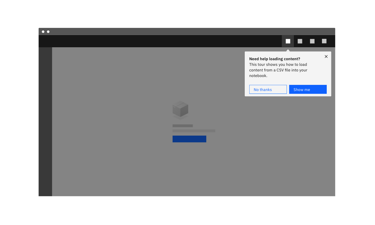The image size is (375, 225).
Task: Click the "Need help loading content?" heading
Action: tap(274, 59)
